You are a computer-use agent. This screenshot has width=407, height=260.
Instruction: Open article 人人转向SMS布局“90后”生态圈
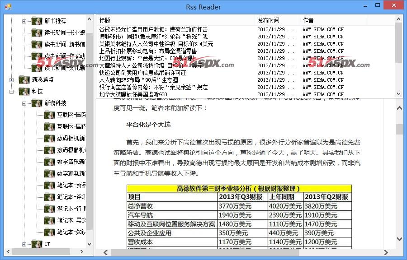pos(139,80)
